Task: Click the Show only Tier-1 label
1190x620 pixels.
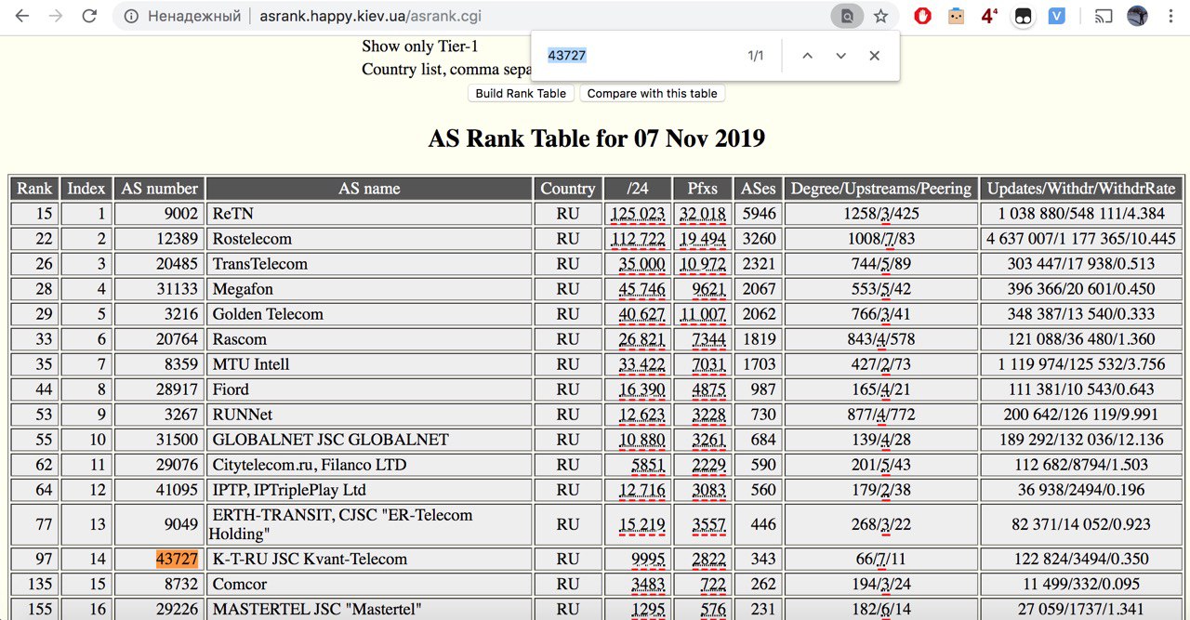Action: point(420,46)
